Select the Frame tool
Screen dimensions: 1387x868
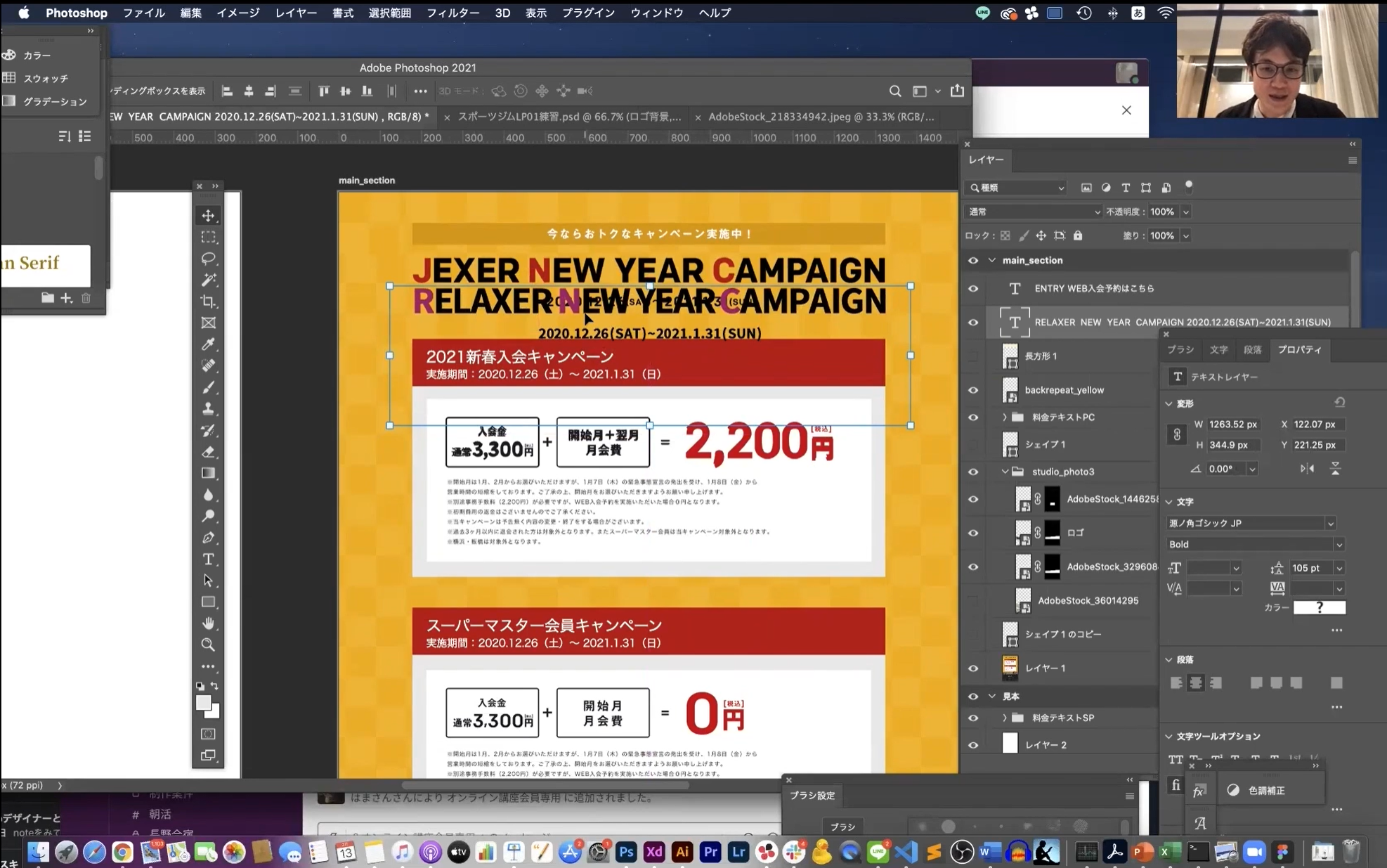(x=208, y=323)
